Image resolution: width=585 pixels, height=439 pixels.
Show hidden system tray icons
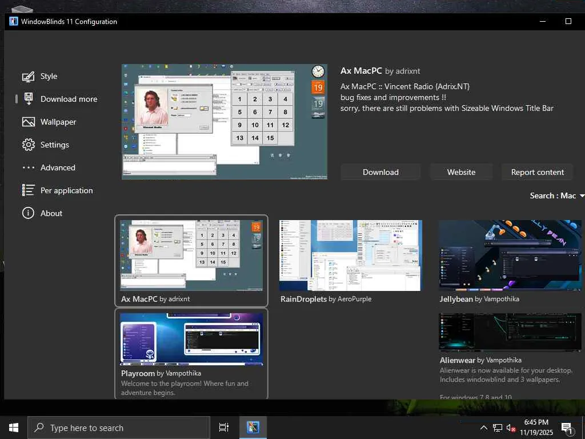[483, 428]
